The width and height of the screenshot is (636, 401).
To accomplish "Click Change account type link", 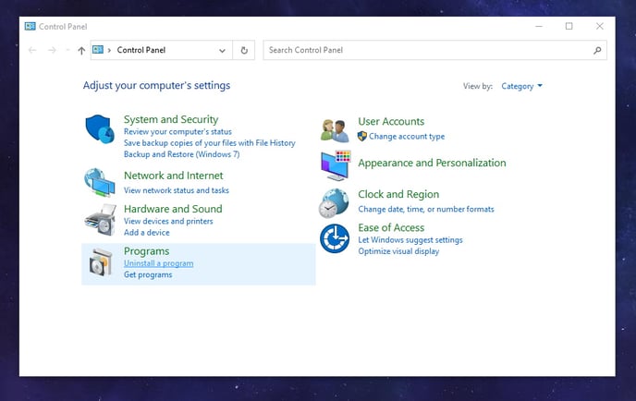I will click(x=407, y=137).
